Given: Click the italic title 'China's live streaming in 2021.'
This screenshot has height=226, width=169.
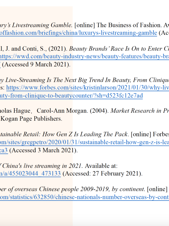Looking at the screenshot, I should tap(43, 166).
